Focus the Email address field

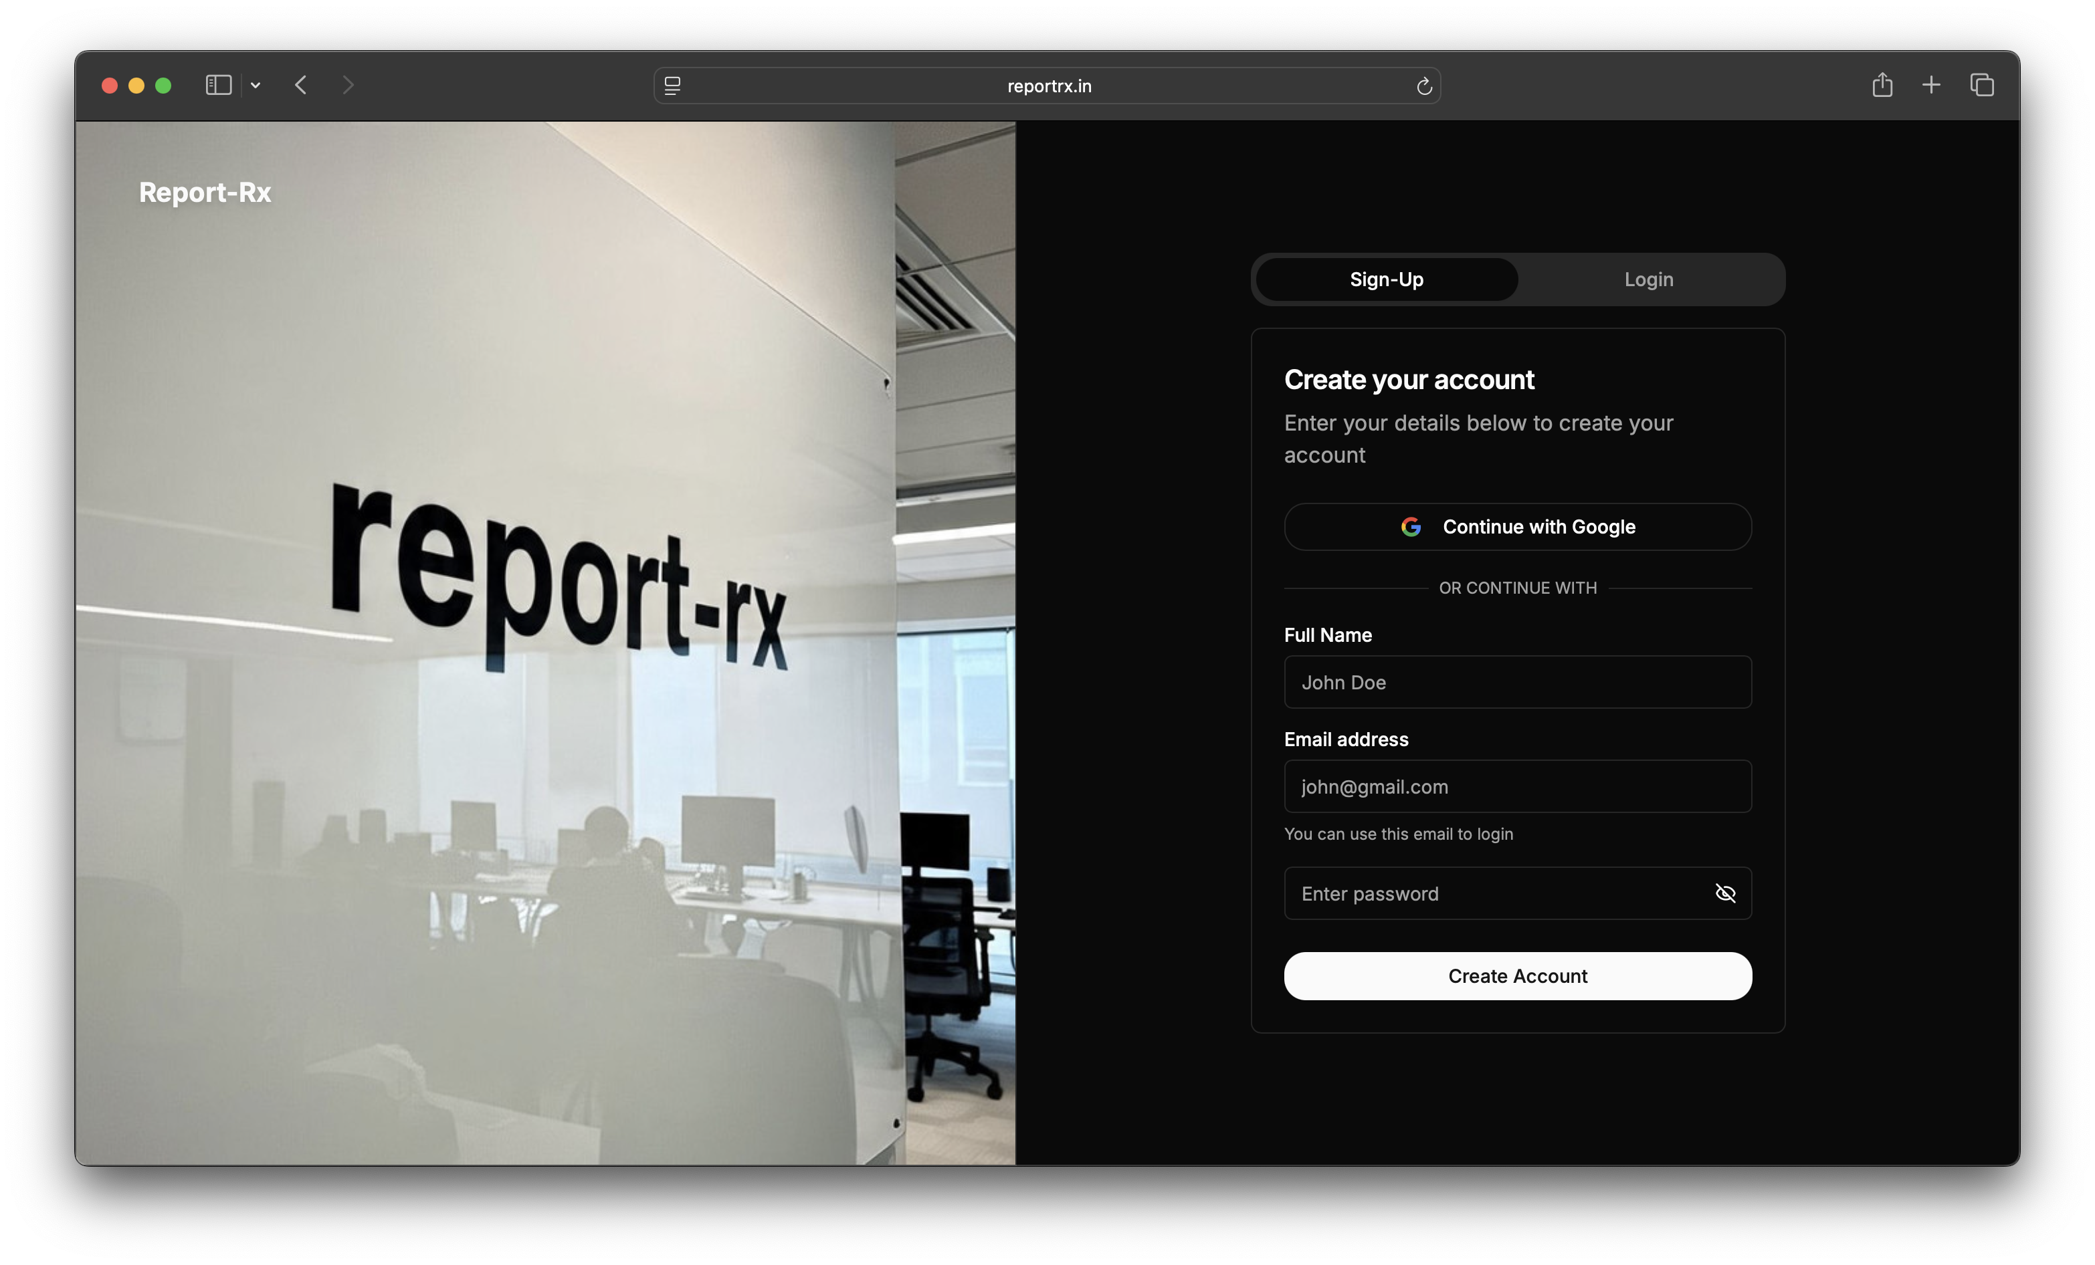coord(1518,786)
